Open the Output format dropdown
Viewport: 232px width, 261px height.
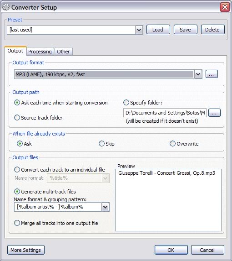pyautogui.click(x=198, y=74)
